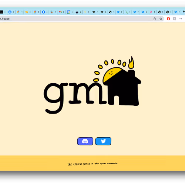
Task: Click the share page icon in address bar
Action: 155,19
